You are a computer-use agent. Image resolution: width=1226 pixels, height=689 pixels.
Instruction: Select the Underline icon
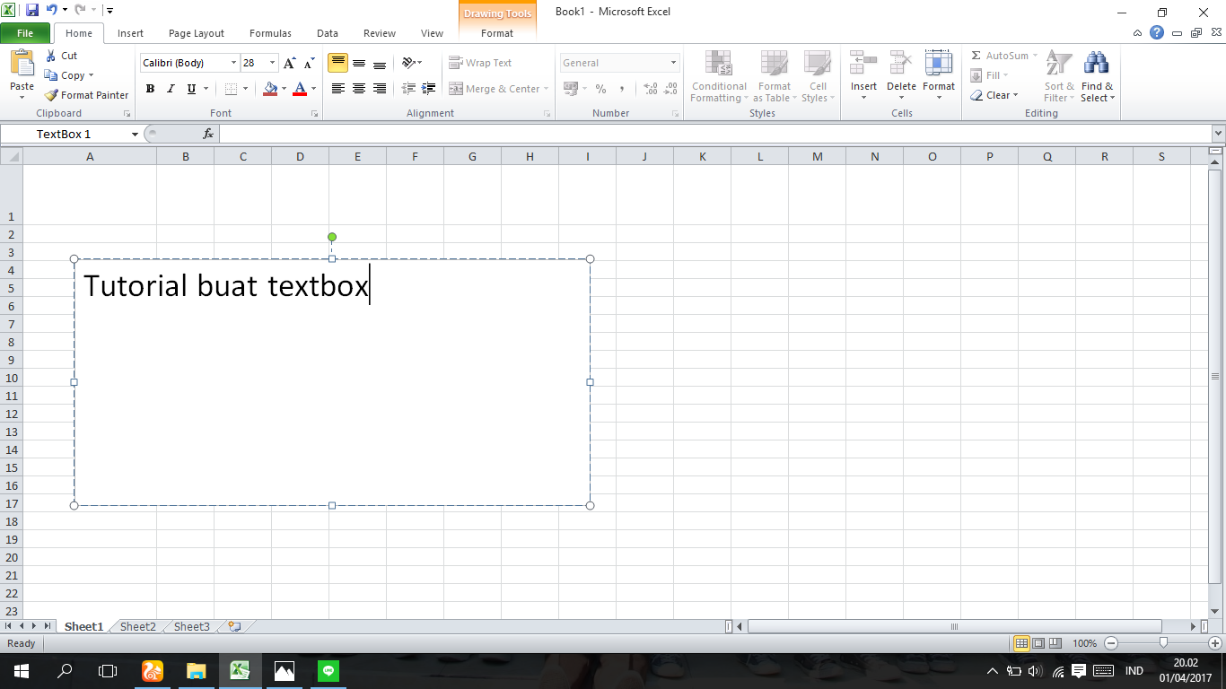[x=189, y=89]
